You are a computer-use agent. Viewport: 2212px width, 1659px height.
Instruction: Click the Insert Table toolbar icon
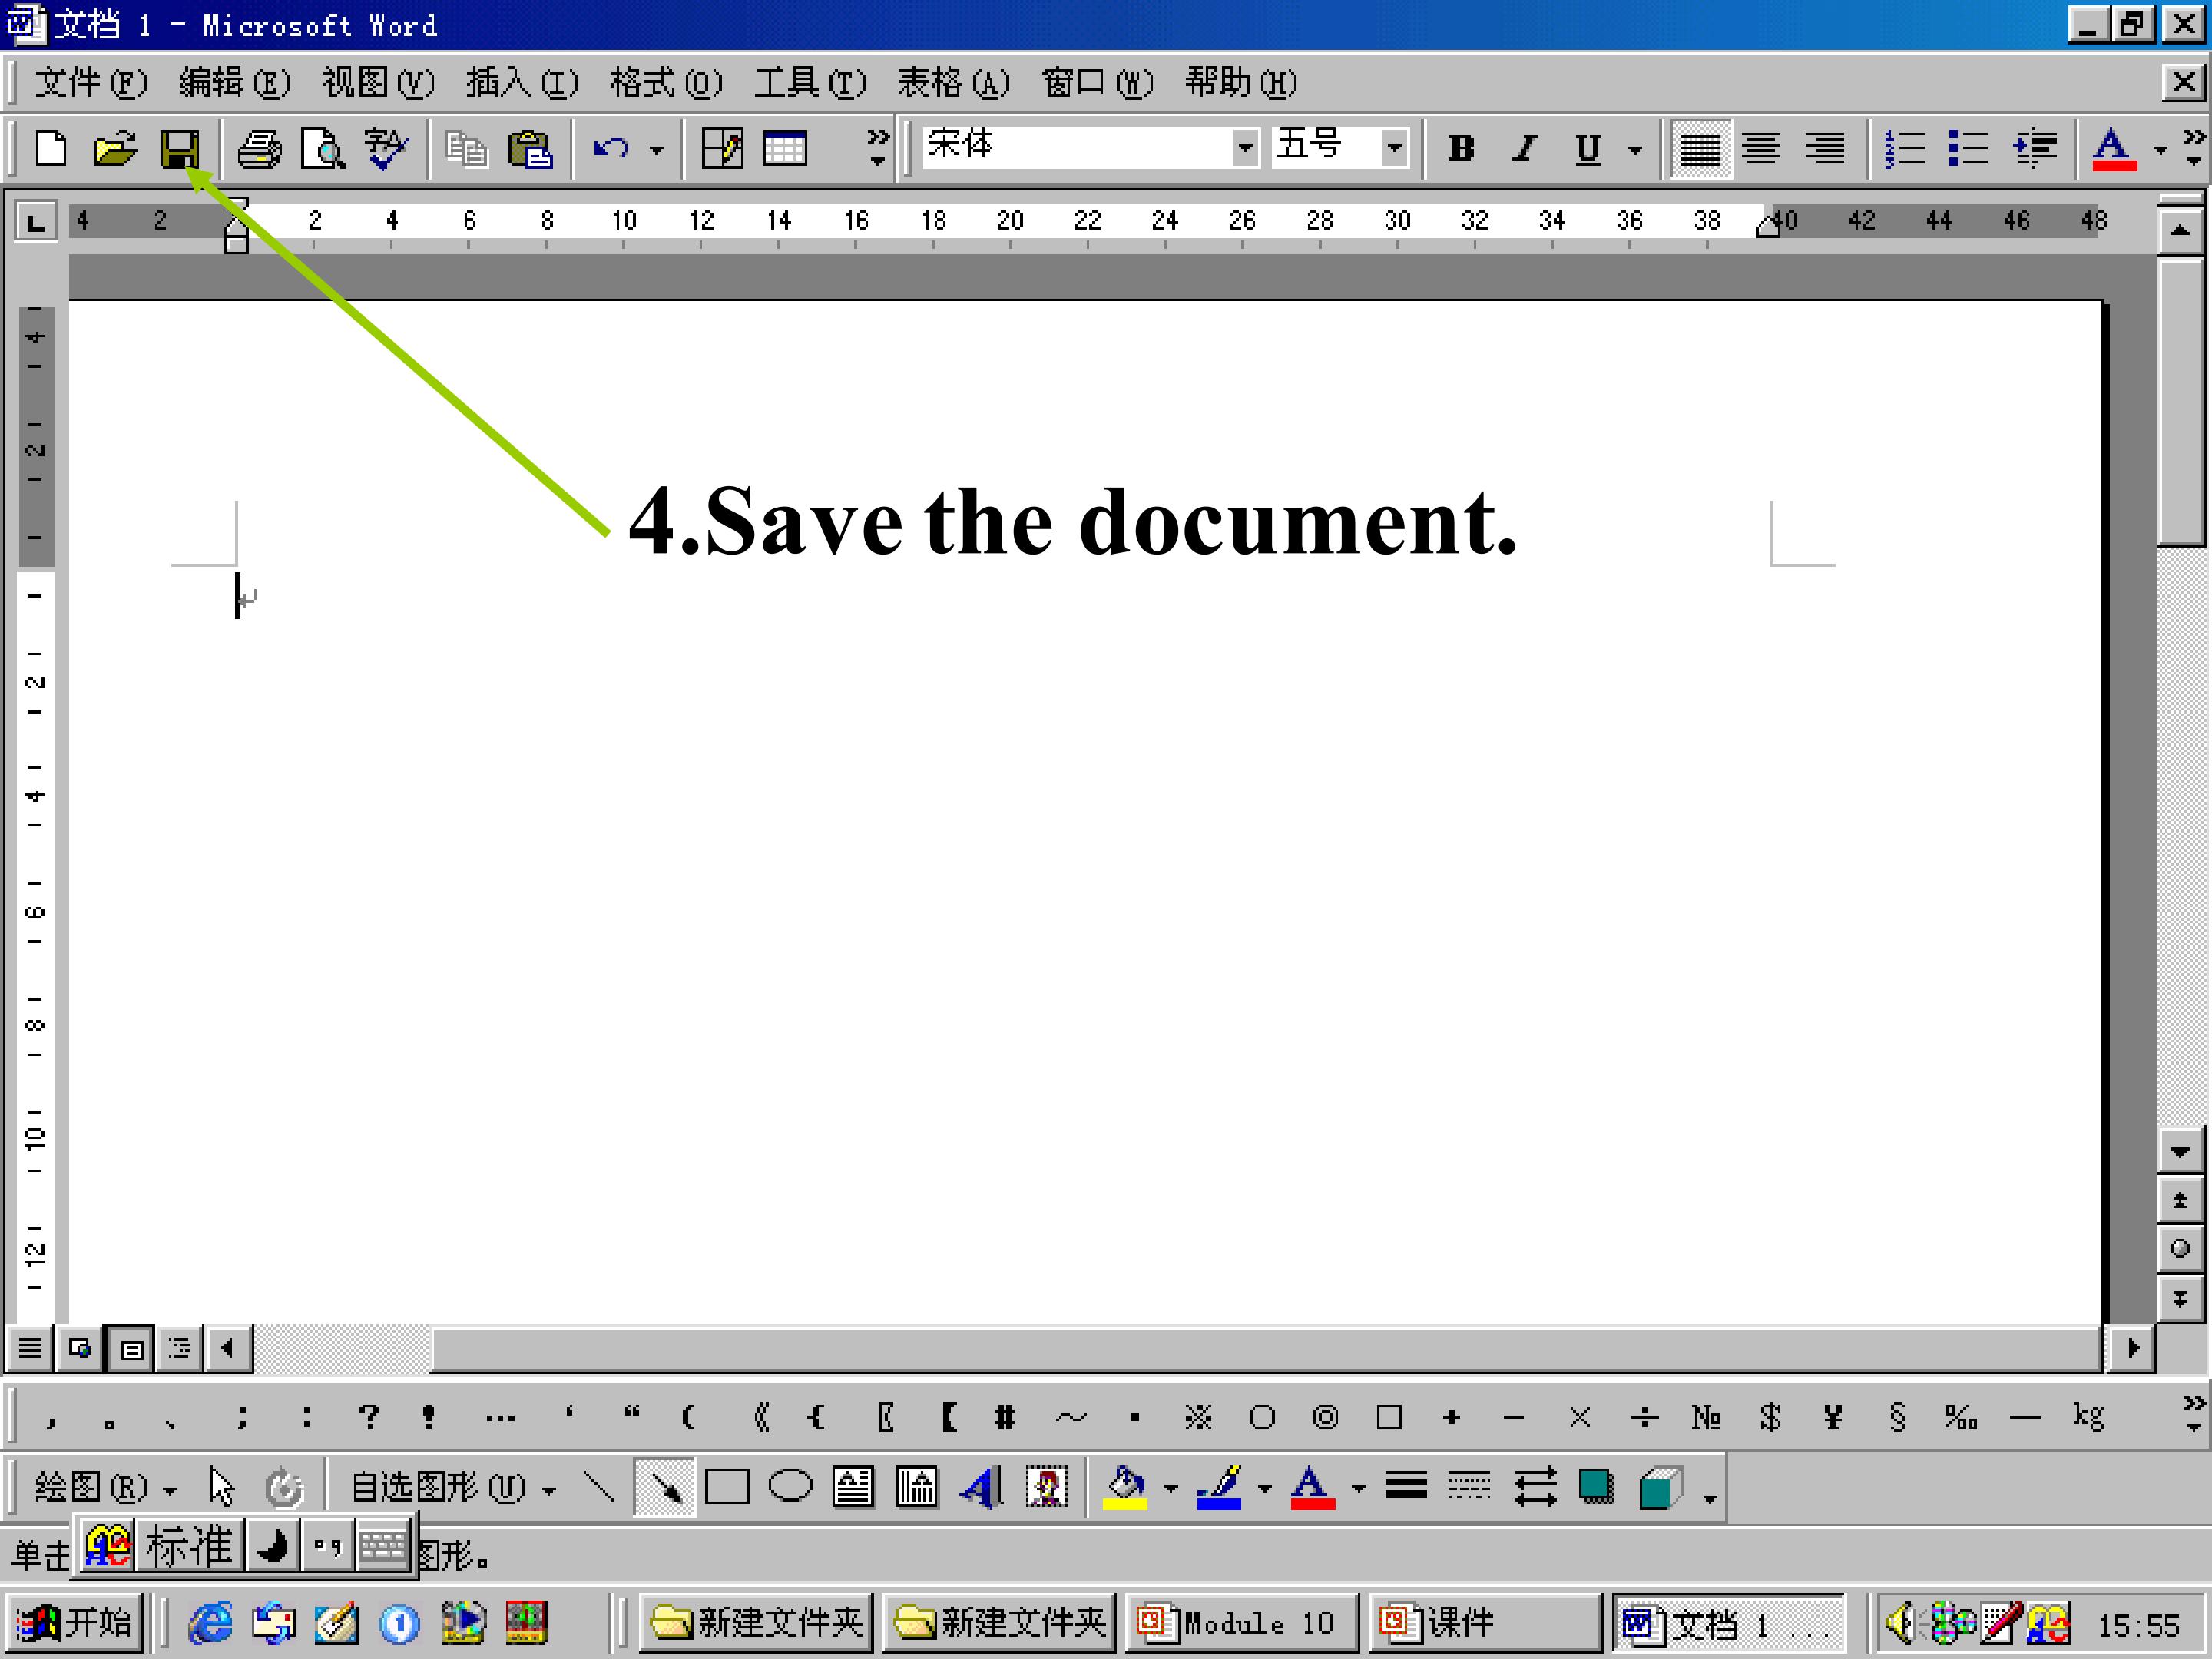(x=785, y=150)
